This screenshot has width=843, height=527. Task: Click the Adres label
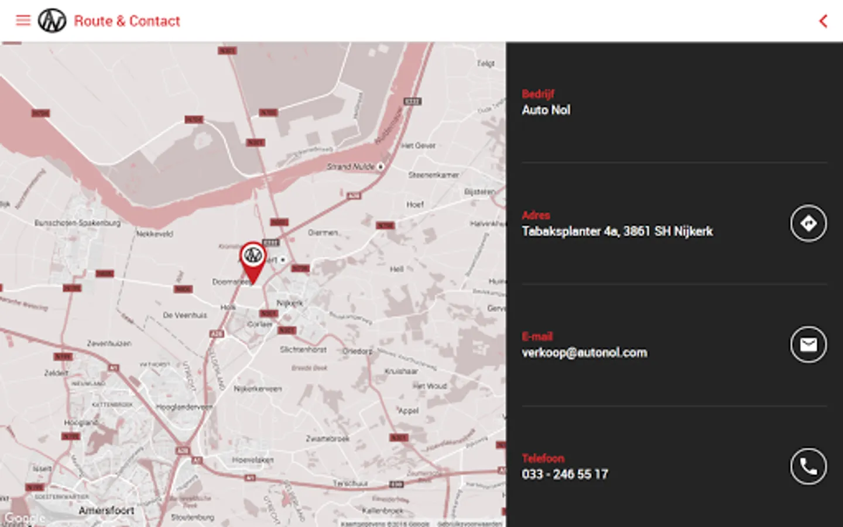click(x=536, y=215)
